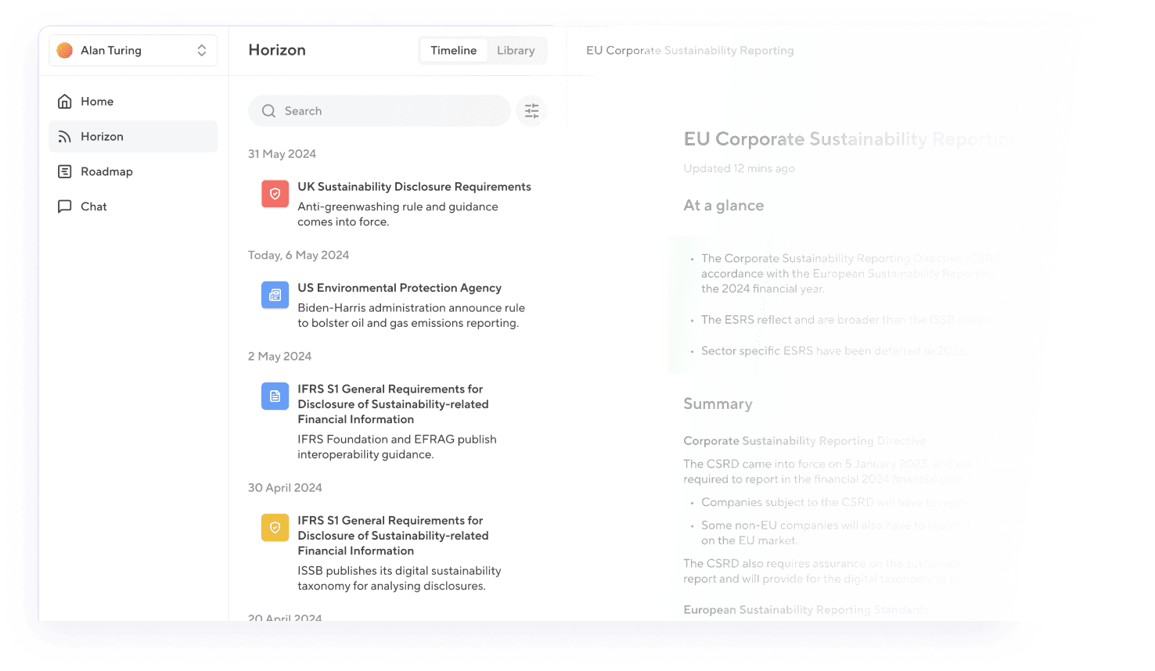Click the Home house icon
The image size is (1155, 671).
(65, 102)
